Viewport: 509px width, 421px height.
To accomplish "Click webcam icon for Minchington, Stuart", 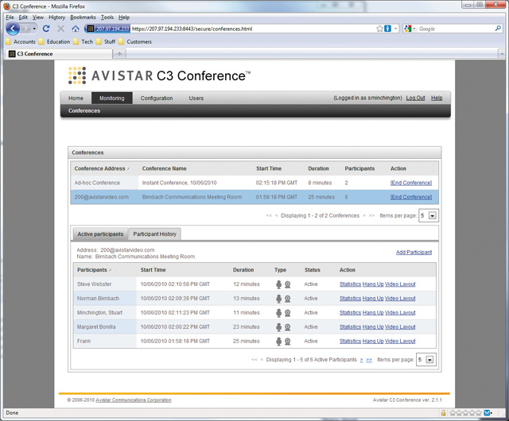I will coord(288,313).
